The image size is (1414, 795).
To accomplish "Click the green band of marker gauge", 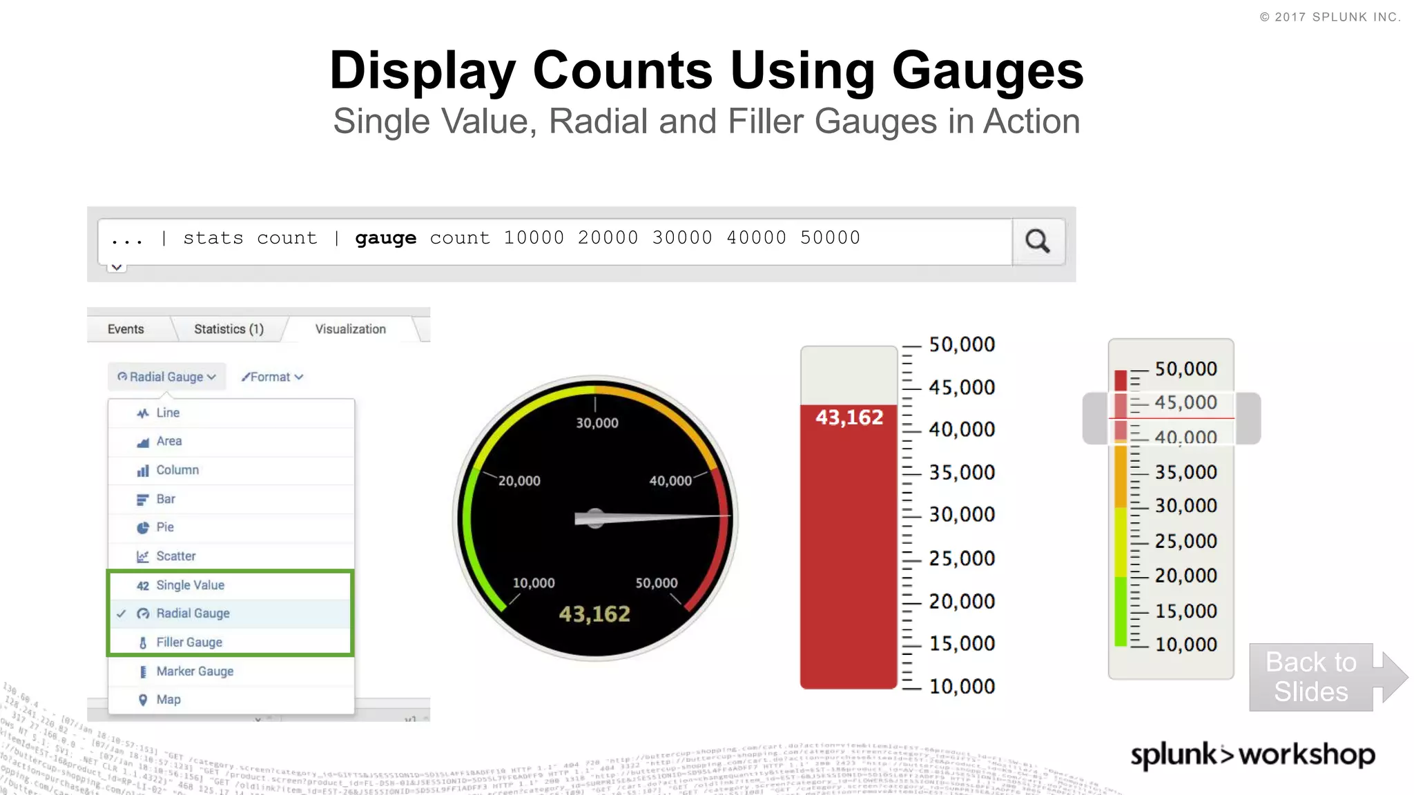I will [1121, 611].
